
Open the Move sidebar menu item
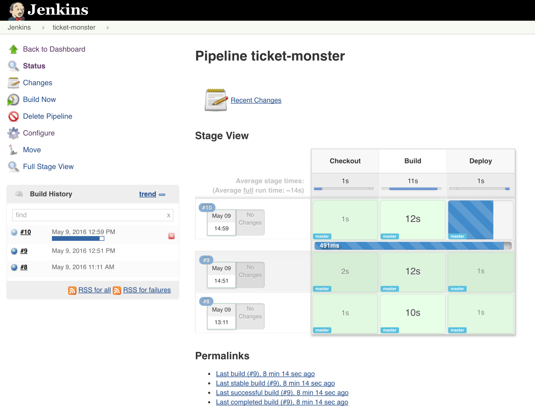32,150
